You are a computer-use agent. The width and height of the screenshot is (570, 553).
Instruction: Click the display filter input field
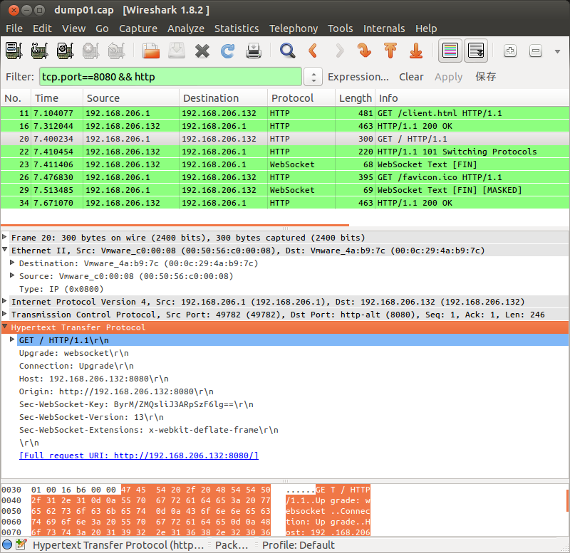170,77
